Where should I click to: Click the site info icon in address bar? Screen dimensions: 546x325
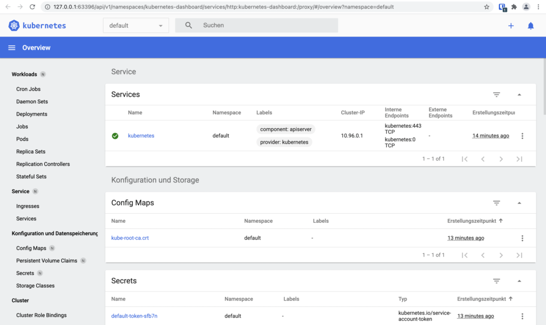[x=47, y=7]
